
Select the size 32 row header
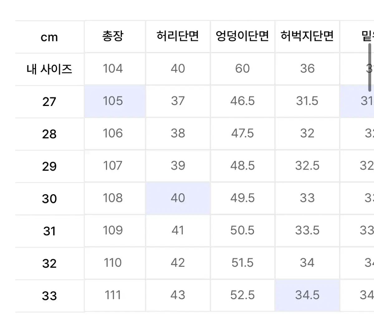[x=49, y=264]
